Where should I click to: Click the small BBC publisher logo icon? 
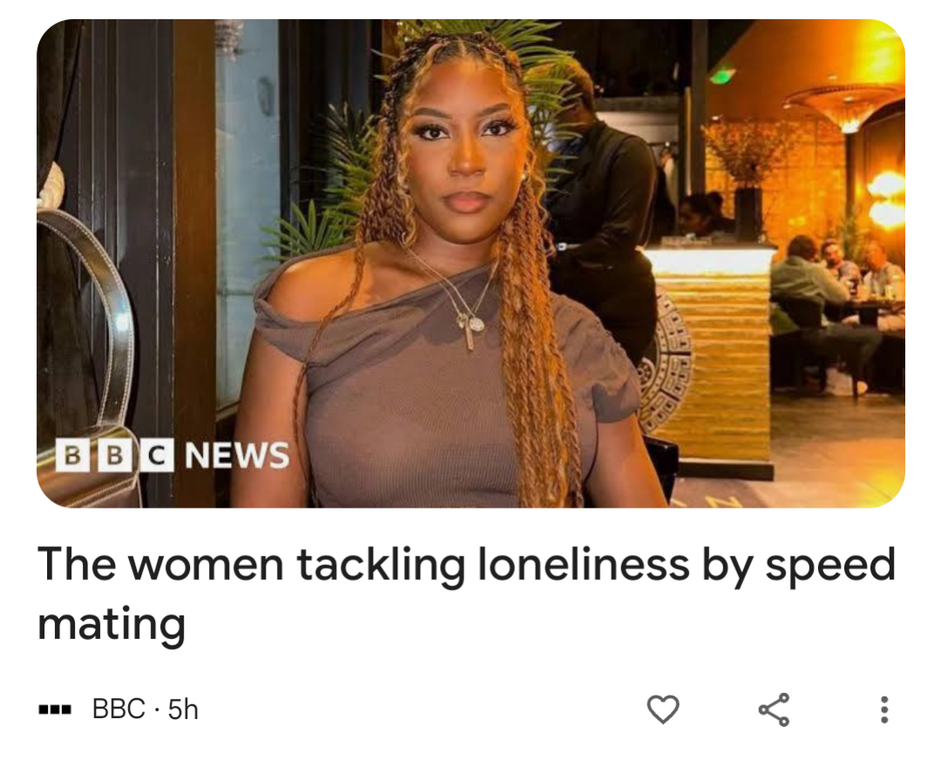click(55, 710)
